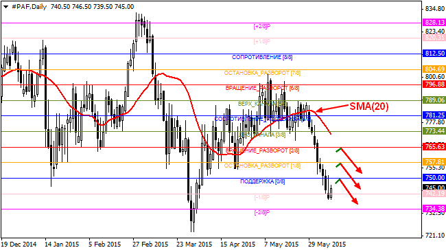Click the 812.50 blue price tag
446x250 pixels.
pyautogui.click(x=434, y=54)
